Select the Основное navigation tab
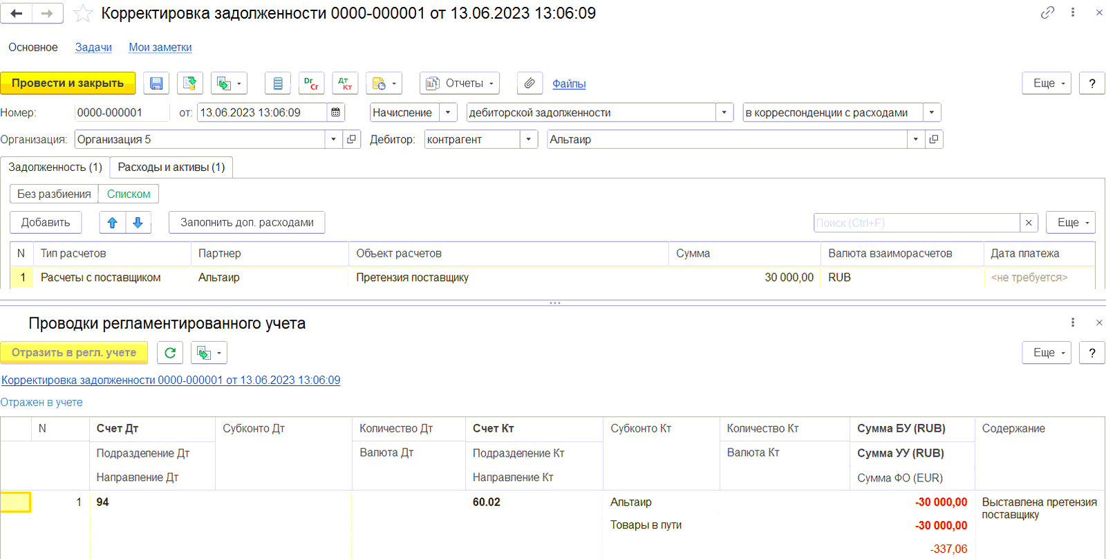Screen dimensions: 1106x559 [33, 48]
